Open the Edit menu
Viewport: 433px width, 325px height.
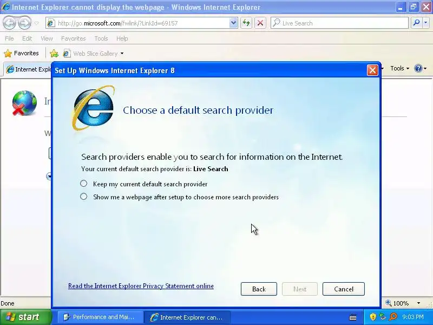coord(27,38)
